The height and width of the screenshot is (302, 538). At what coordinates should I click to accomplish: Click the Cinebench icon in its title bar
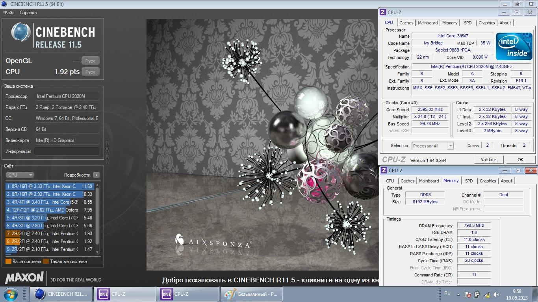5,4
